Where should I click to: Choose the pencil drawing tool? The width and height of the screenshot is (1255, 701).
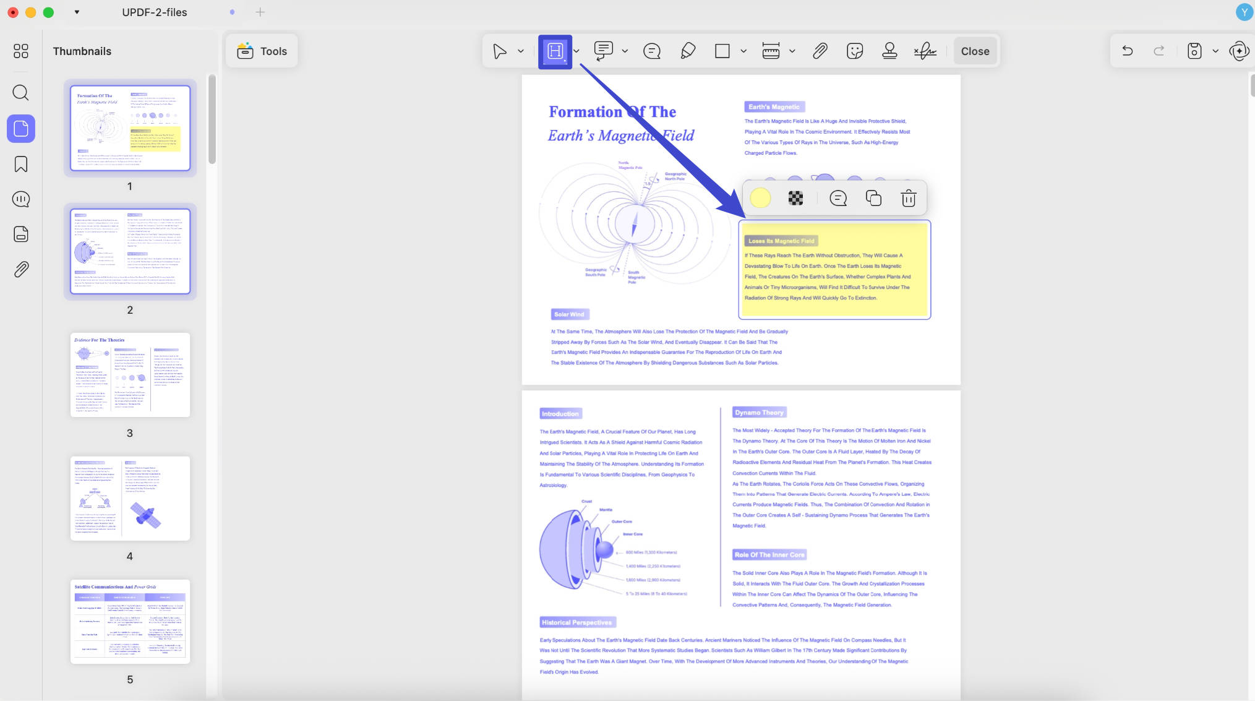pos(687,51)
